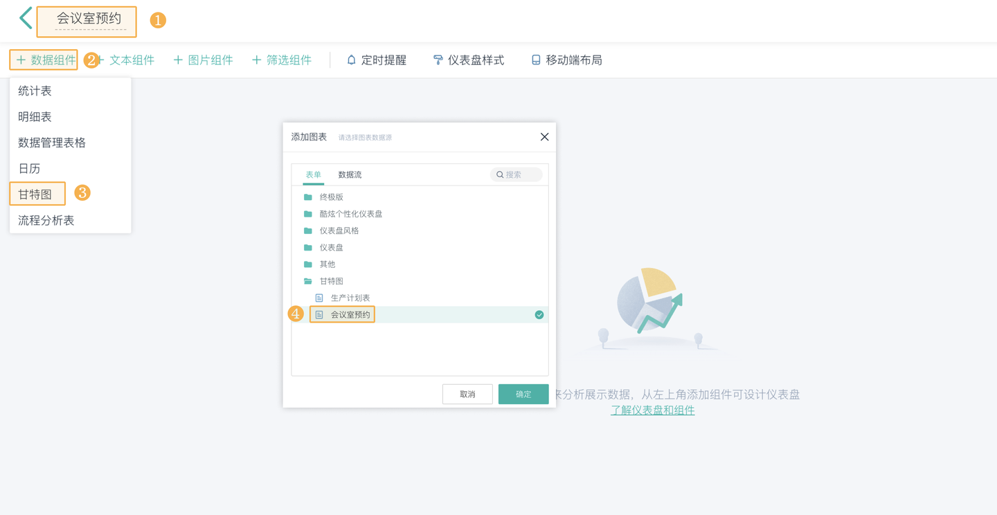The height and width of the screenshot is (515, 997).
Task: Click the paint roller icon for 仪表盘样式
Action: (438, 60)
